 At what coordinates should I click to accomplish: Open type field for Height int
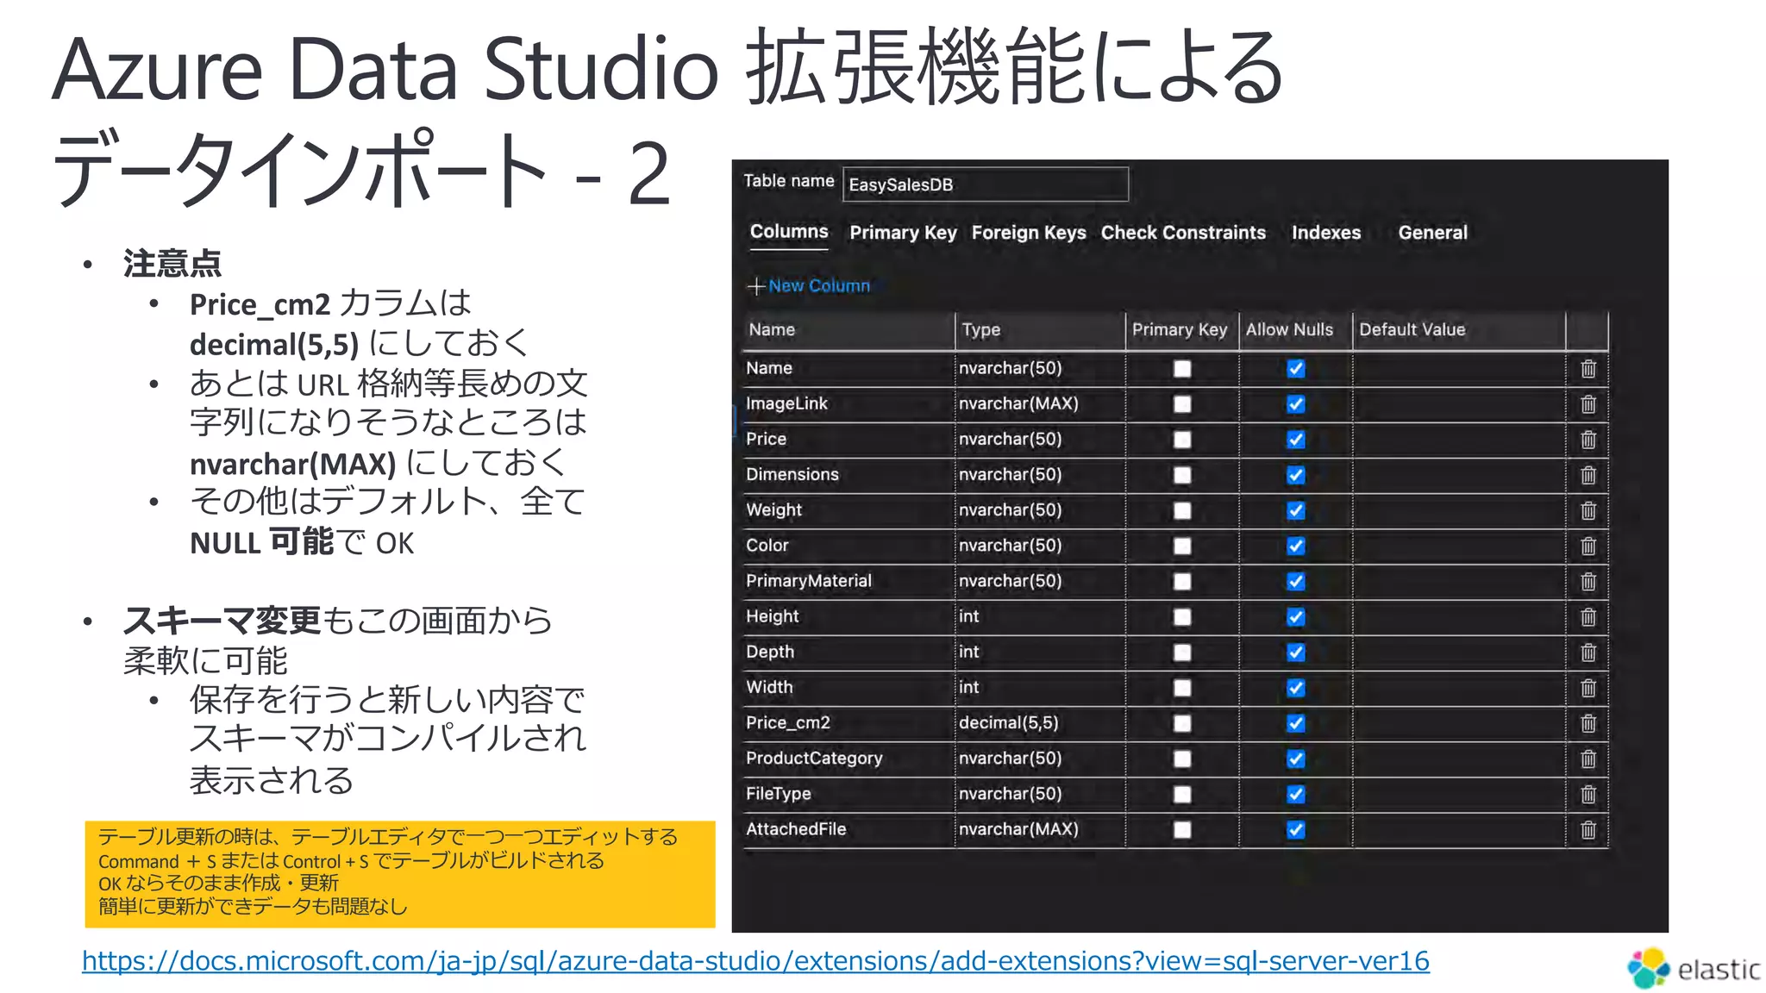click(1039, 616)
